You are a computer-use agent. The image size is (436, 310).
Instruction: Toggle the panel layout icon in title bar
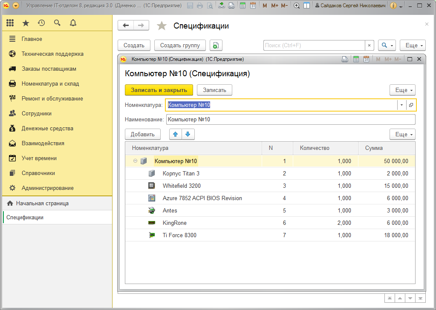click(306, 5)
